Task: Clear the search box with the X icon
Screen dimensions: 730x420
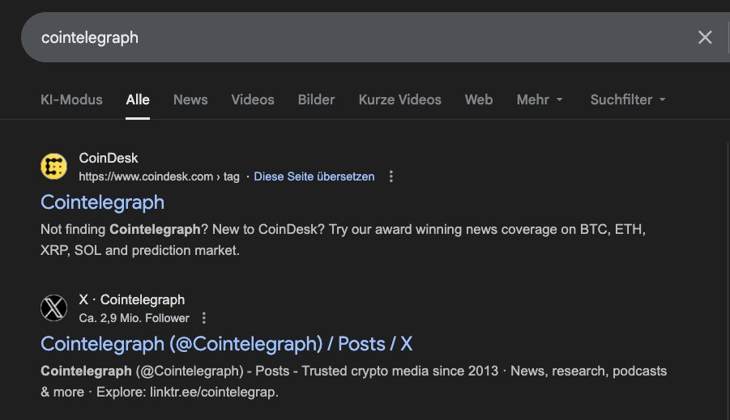Action: [x=705, y=37]
